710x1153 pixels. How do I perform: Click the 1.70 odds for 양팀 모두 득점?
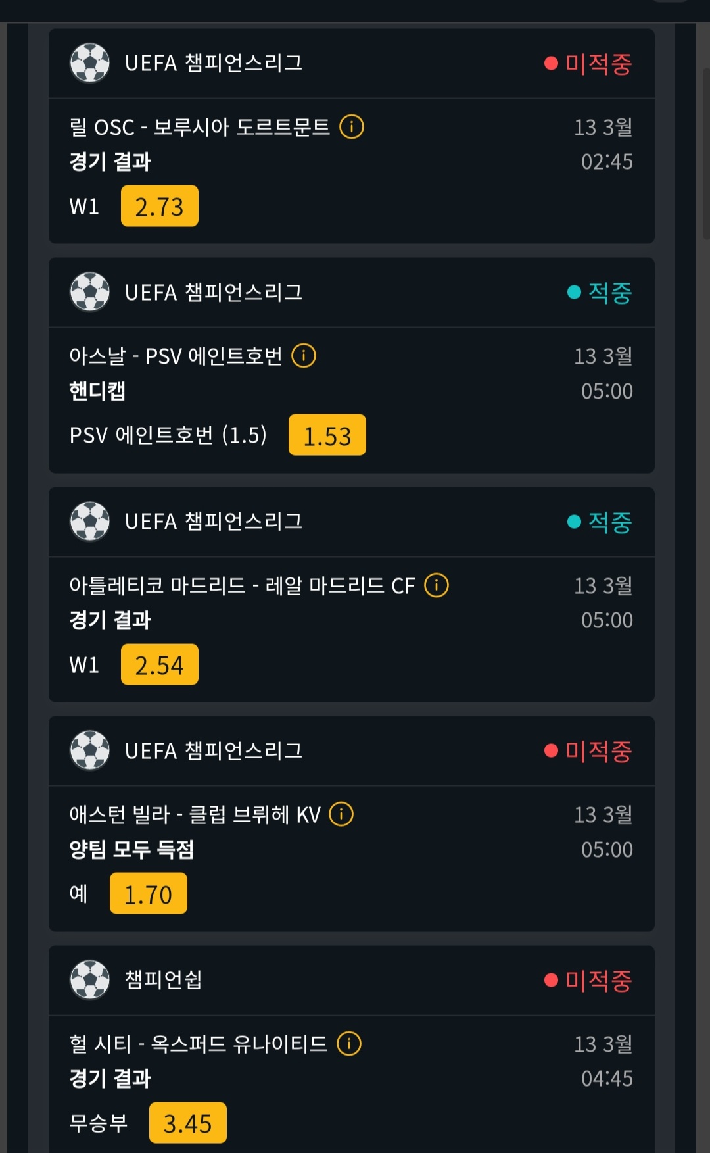[149, 894]
